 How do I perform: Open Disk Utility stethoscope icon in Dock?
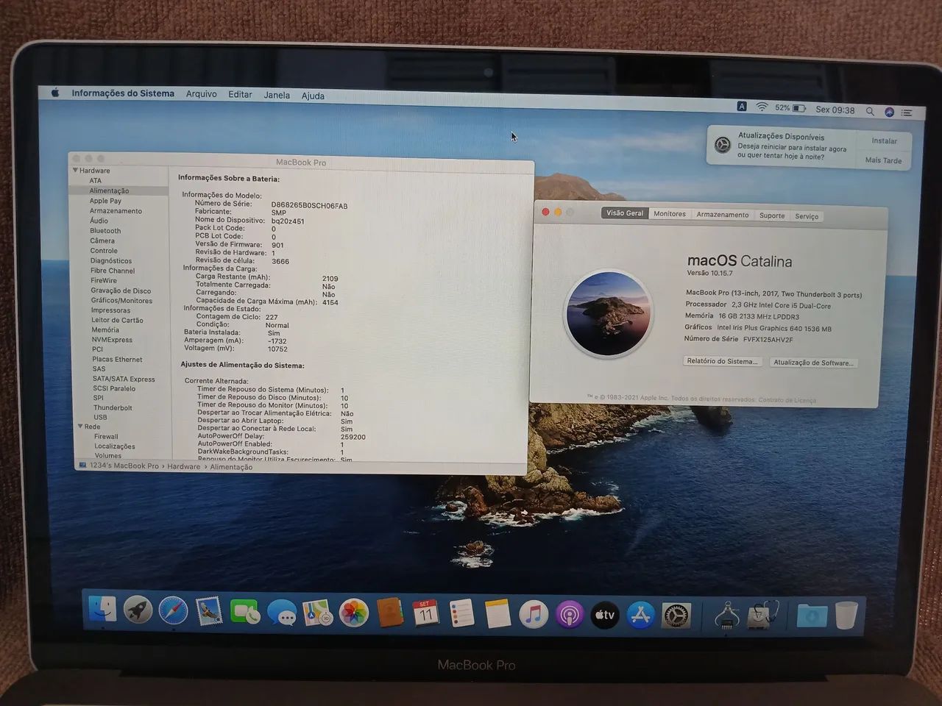coord(763,615)
